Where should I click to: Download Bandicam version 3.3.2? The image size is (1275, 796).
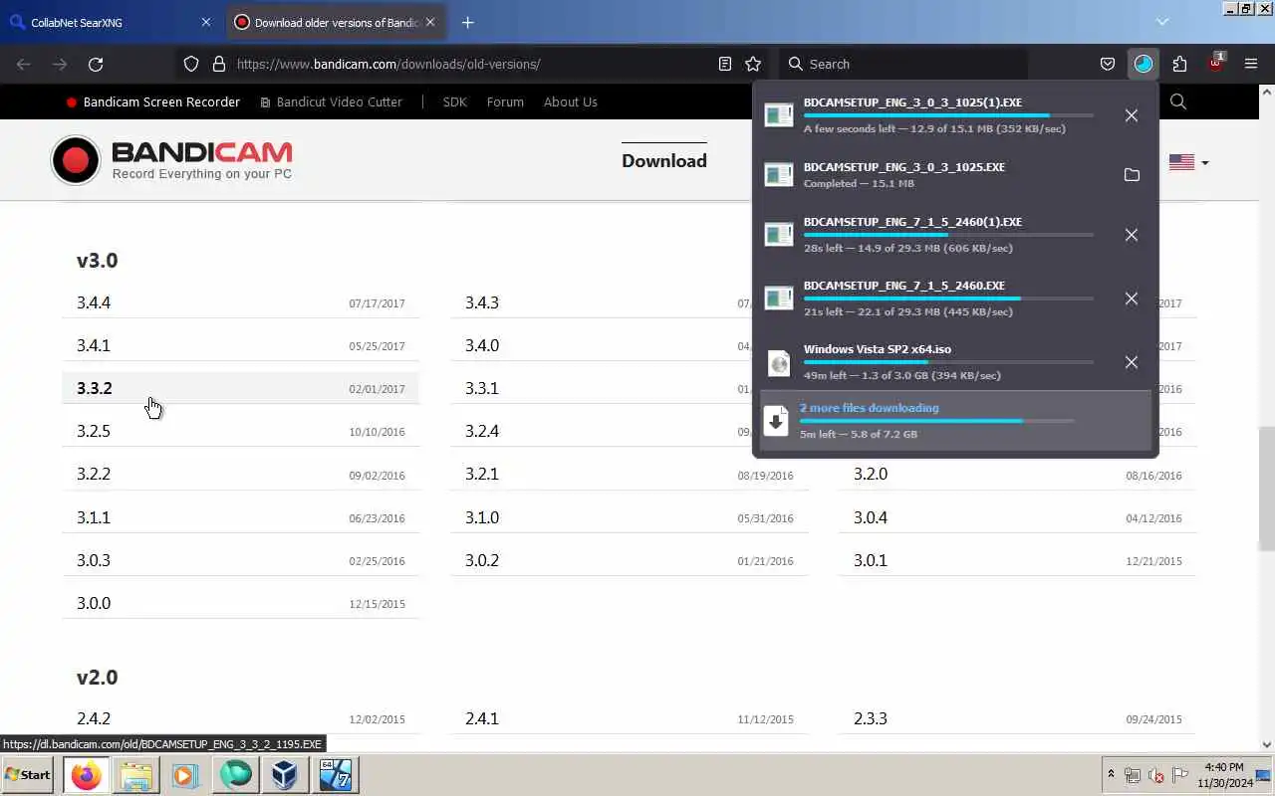coord(240,388)
